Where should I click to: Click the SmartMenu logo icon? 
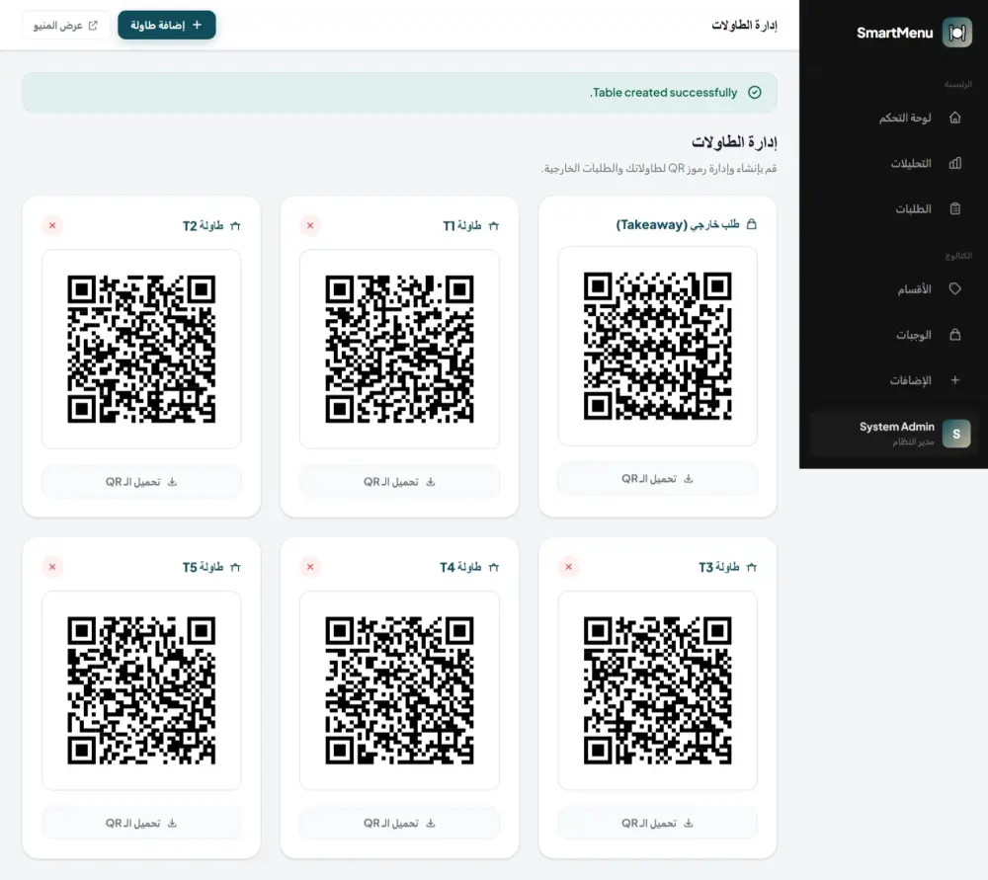[956, 33]
